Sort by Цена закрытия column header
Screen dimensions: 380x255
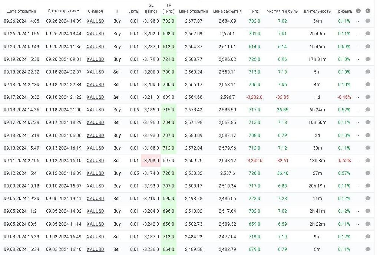click(x=227, y=11)
